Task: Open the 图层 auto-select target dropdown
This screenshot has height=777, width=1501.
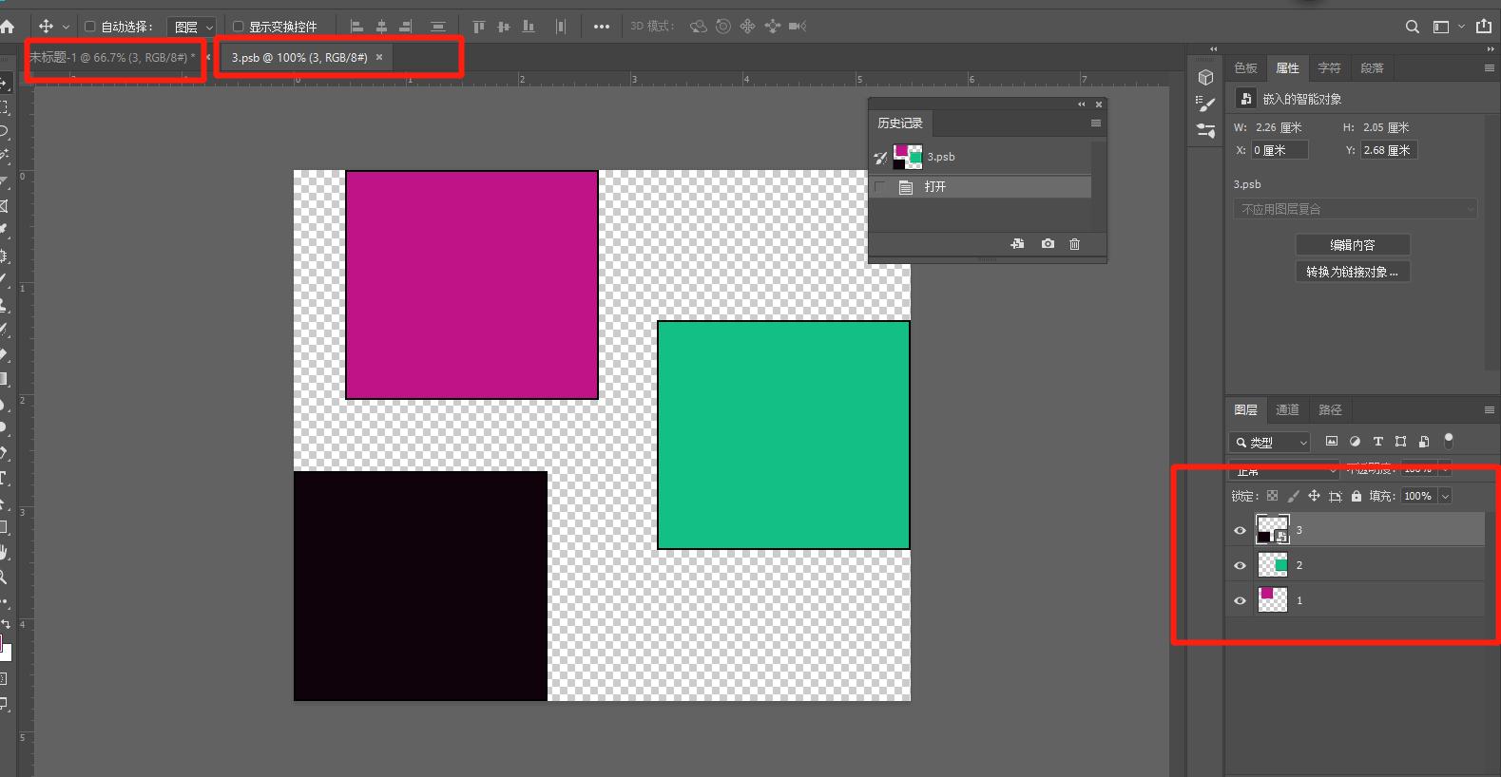Action: click(x=193, y=28)
